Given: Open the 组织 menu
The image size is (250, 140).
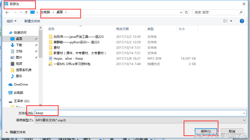Looking at the screenshot, I should click(x=11, y=21).
